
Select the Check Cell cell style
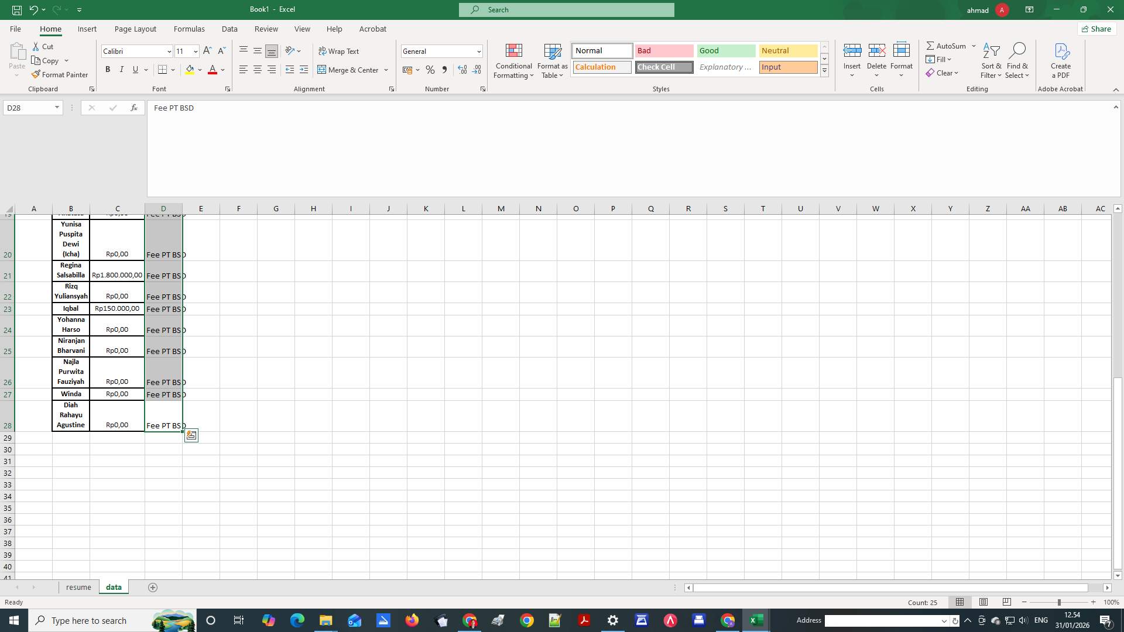tap(663, 67)
